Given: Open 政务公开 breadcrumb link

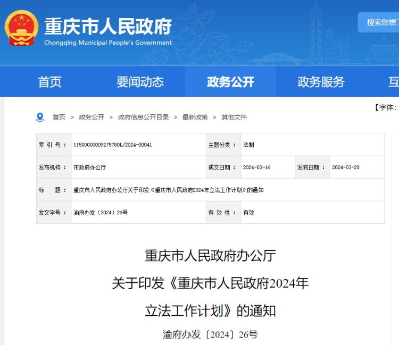Looking at the screenshot, I should (92, 117).
